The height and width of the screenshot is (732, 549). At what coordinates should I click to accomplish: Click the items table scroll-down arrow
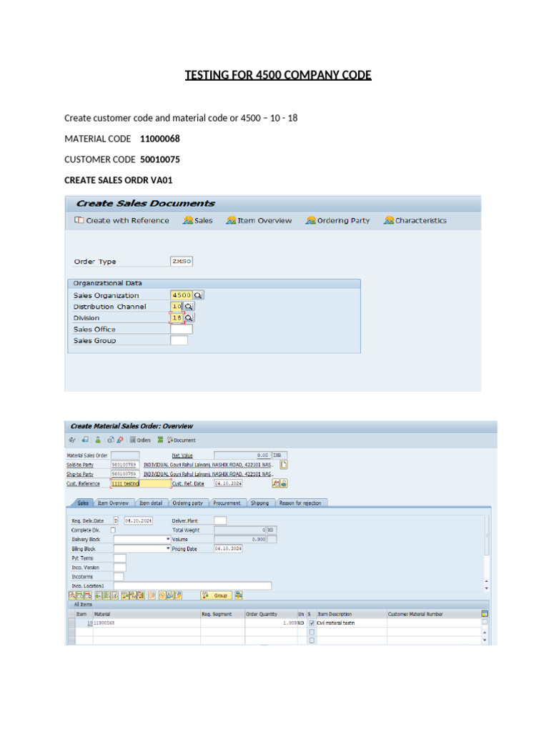485,640
